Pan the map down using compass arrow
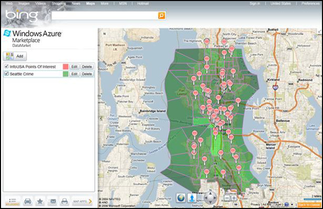The width and height of the screenshot is (323, 209). pyautogui.click(x=210, y=202)
